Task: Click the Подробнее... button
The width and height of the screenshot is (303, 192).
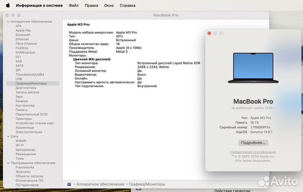Action: click(253, 143)
